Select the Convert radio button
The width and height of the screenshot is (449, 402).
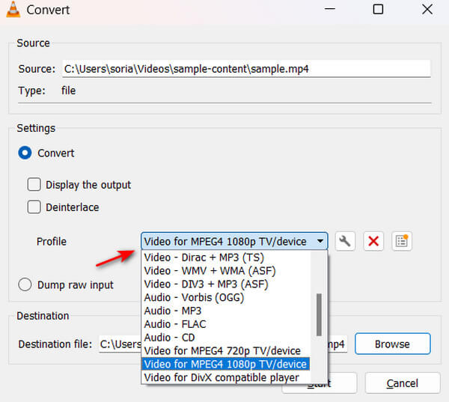point(25,153)
